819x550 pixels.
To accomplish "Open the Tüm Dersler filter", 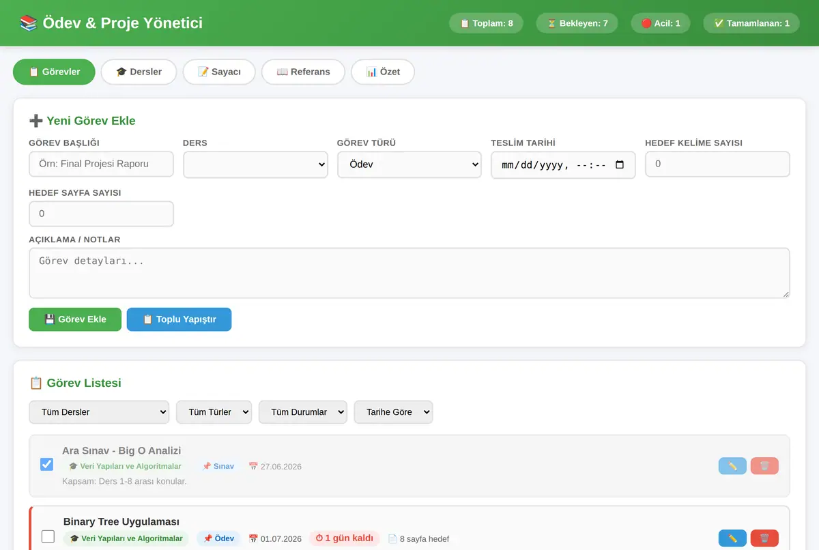I will click(99, 412).
